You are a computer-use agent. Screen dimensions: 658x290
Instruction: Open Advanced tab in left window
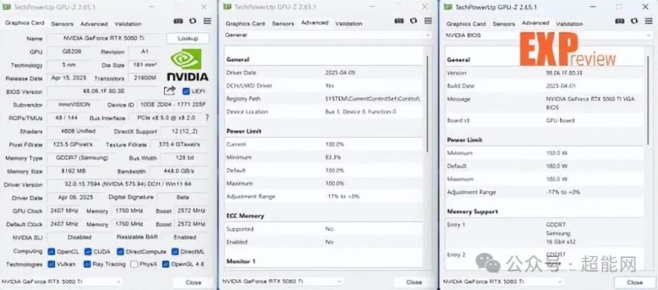point(94,24)
